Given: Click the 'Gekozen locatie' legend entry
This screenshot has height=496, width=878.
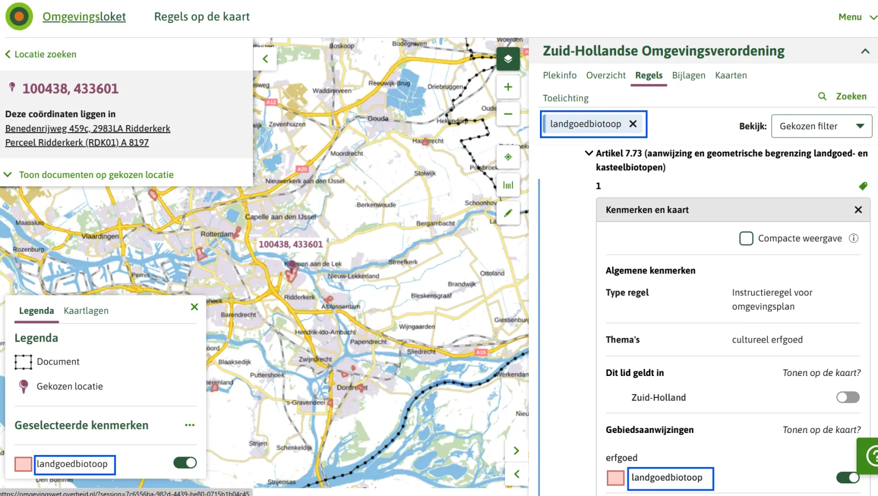Looking at the screenshot, I should pos(70,386).
